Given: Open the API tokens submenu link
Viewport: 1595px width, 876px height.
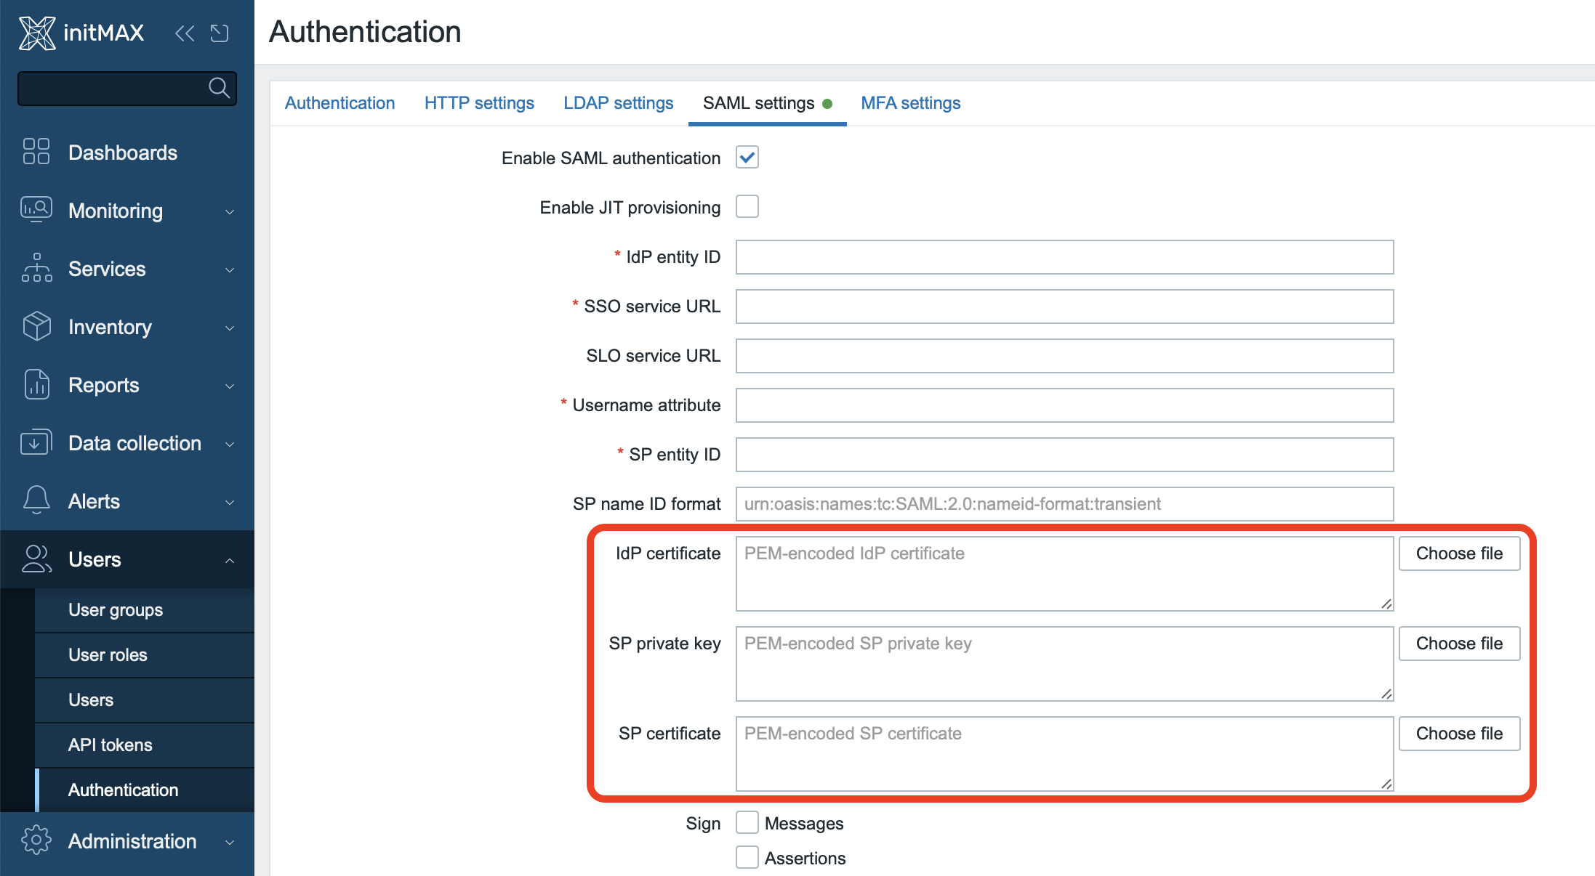Looking at the screenshot, I should 111,745.
